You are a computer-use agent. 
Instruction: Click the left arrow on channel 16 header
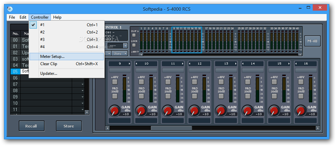point(296,64)
